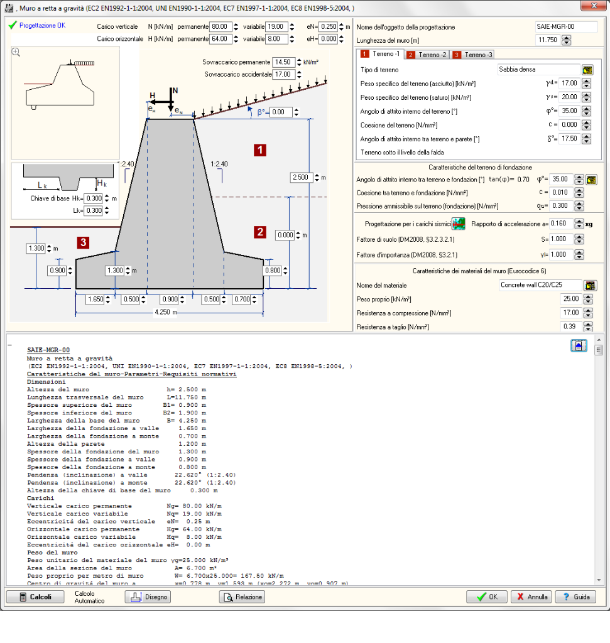Adjust foundation cohesion c stepper

click(x=579, y=192)
